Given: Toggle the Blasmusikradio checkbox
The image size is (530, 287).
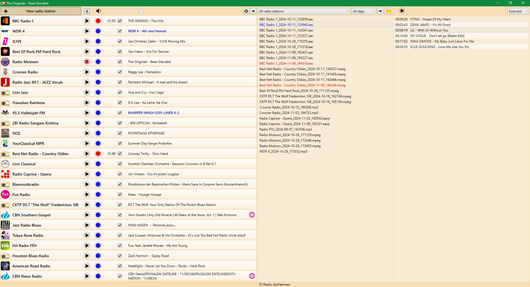Looking at the screenshot, I should [x=120, y=184].
